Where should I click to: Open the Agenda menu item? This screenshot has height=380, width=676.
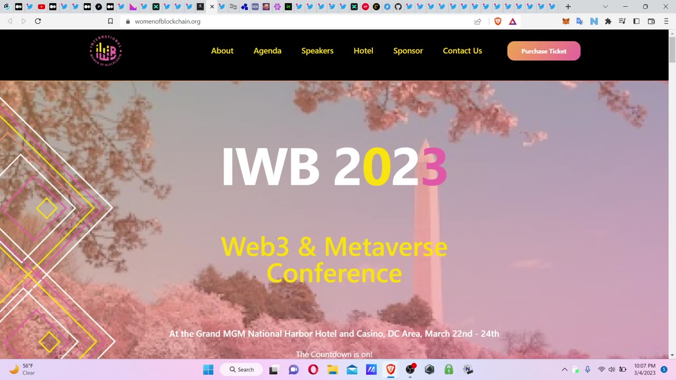(267, 51)
